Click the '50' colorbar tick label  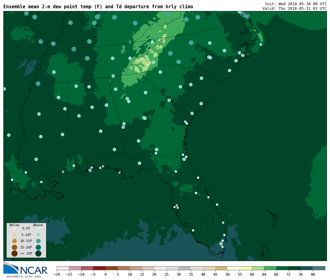click(228, 274)
